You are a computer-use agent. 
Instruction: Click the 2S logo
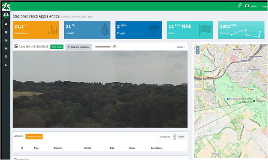pyautogui.click(x=6, y=7)
